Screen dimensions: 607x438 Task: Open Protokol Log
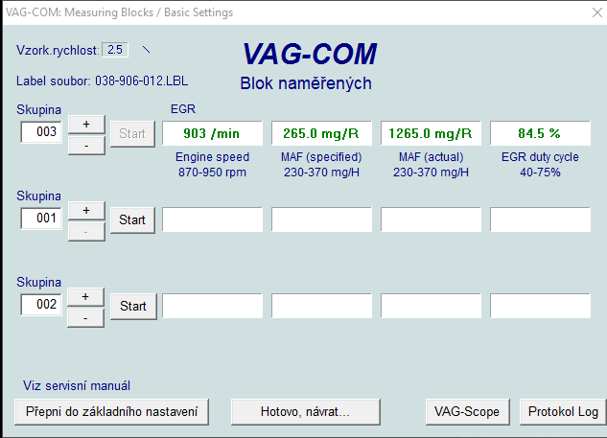pyautogui.click(x=563, y=412)
